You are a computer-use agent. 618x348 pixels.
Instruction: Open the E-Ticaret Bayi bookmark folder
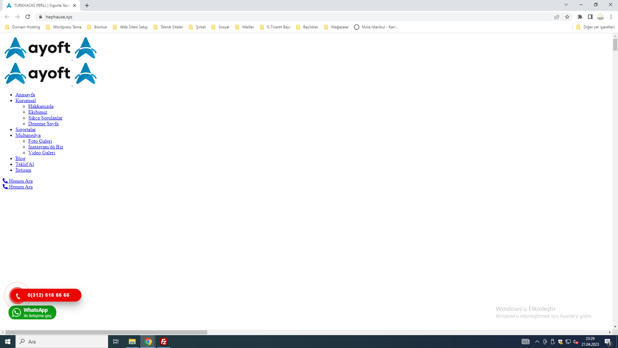pyautogui.click(x=275, y=27)
